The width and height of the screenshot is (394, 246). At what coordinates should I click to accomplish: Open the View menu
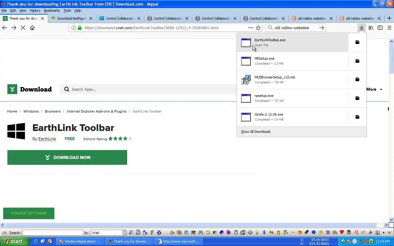[x=23, y=10]
